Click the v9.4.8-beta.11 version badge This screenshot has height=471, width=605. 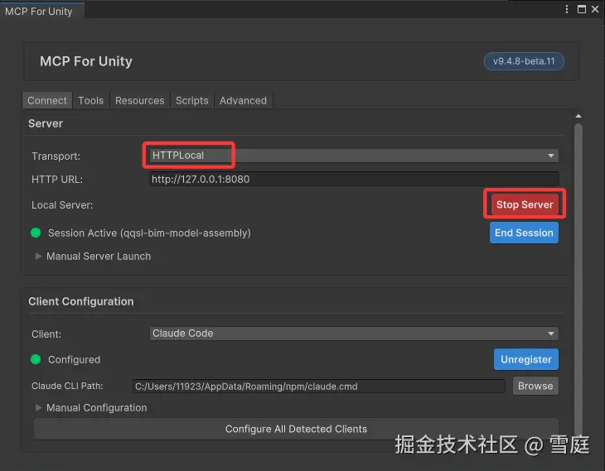click(524, 61)
